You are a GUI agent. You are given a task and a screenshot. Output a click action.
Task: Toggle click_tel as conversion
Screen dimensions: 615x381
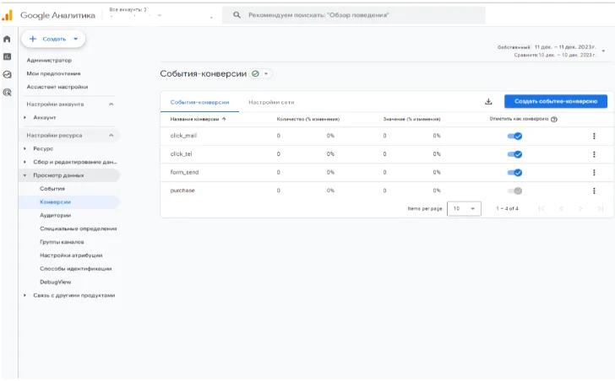(515, 154)
